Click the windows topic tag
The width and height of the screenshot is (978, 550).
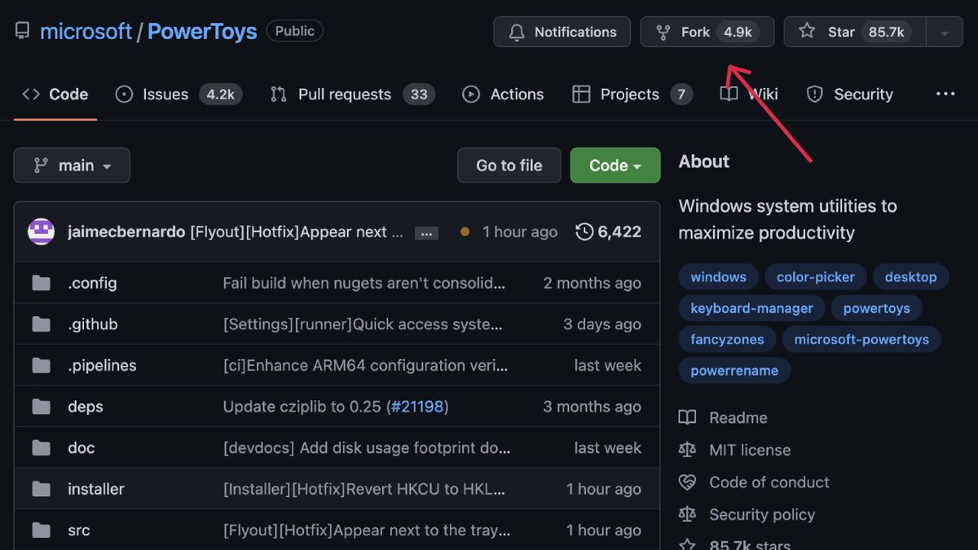pos(718,277)
